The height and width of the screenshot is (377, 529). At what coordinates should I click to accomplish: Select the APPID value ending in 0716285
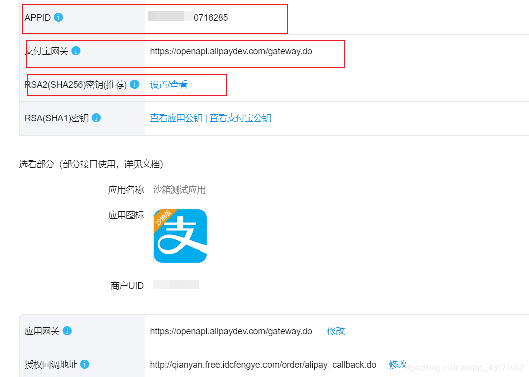[x=188, y=17]
